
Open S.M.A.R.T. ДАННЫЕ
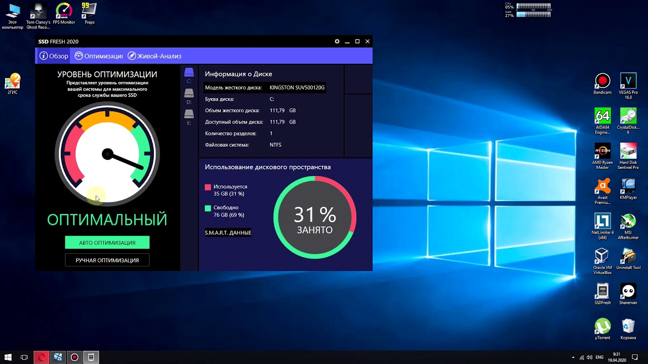228,233
